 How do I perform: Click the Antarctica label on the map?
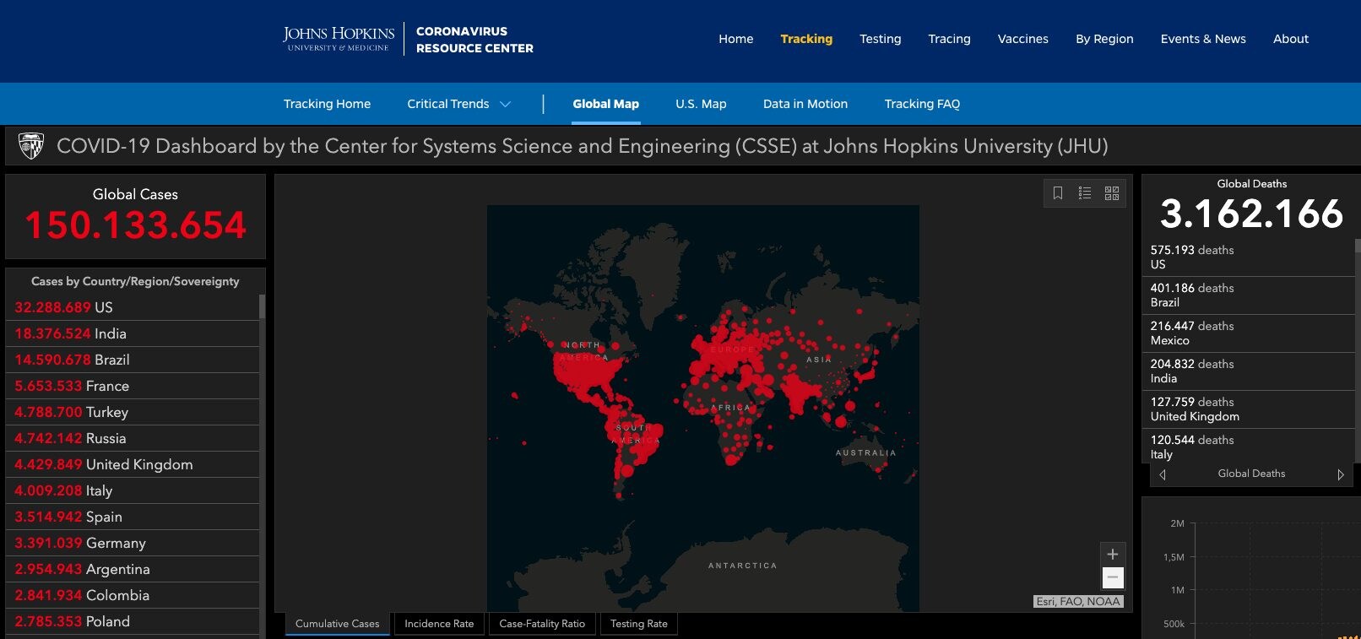click(742, 566)
